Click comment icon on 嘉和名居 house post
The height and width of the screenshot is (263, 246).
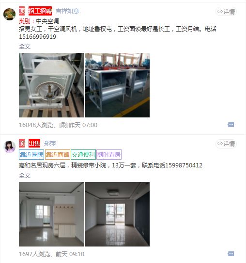[231, 254]
